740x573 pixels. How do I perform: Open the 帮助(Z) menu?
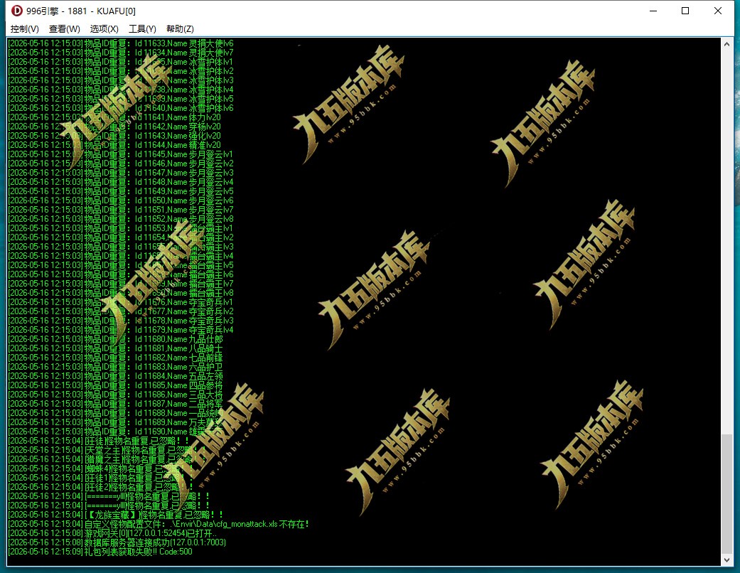[180, 28]
